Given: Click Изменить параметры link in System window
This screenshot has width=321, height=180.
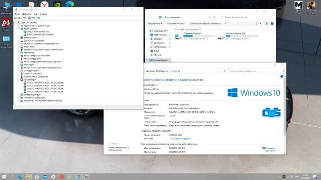Looking at the screenshot, I should 270,149.
